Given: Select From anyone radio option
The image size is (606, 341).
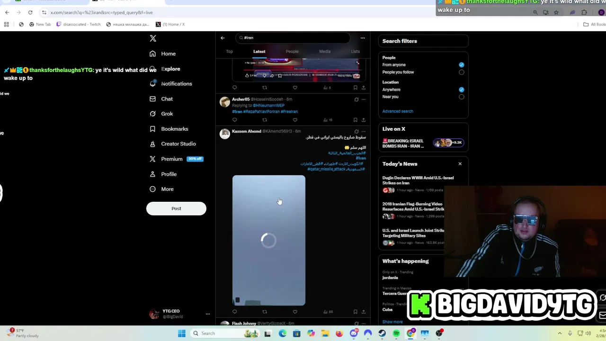Looking at the screenshot, I should pos(462,65).
